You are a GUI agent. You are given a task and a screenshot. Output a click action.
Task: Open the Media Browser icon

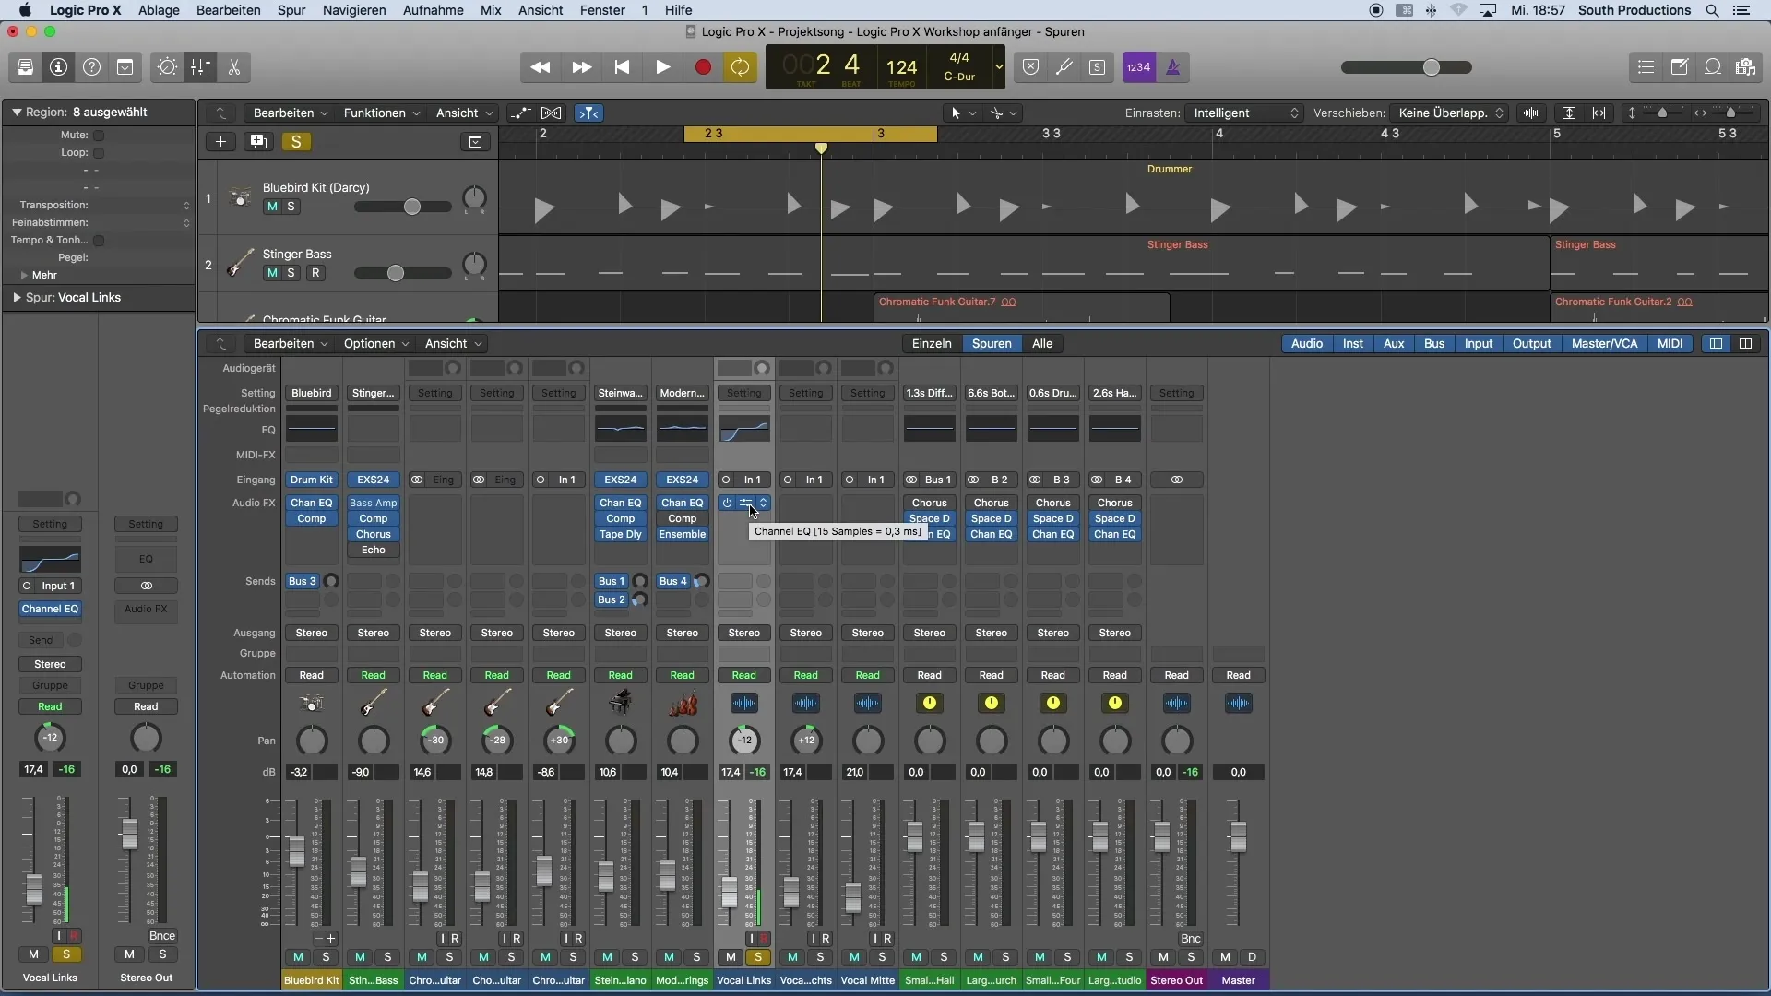coord(1745,67)
